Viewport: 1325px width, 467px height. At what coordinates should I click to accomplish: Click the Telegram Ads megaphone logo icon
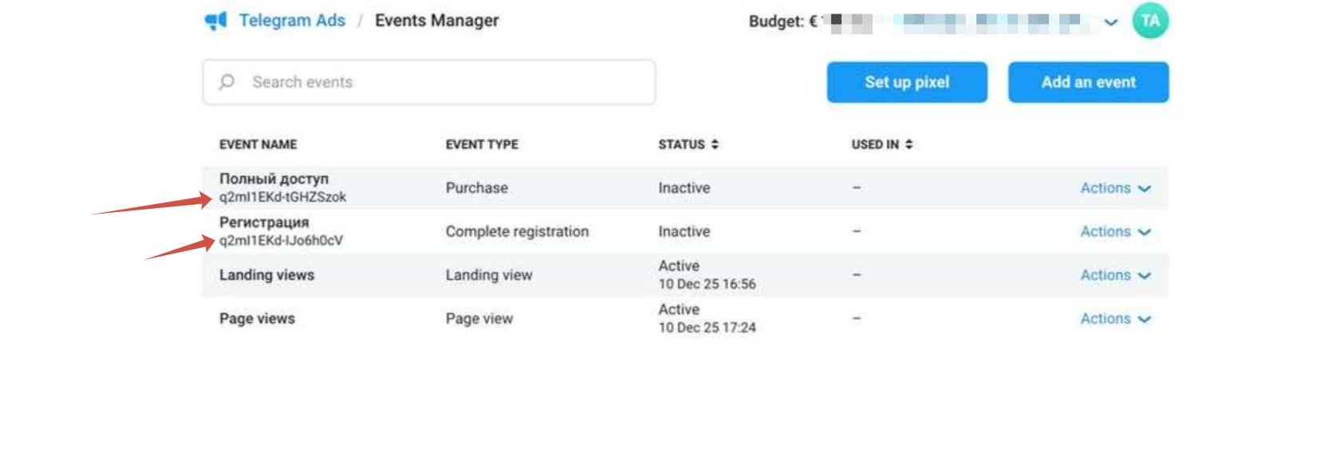215,21
